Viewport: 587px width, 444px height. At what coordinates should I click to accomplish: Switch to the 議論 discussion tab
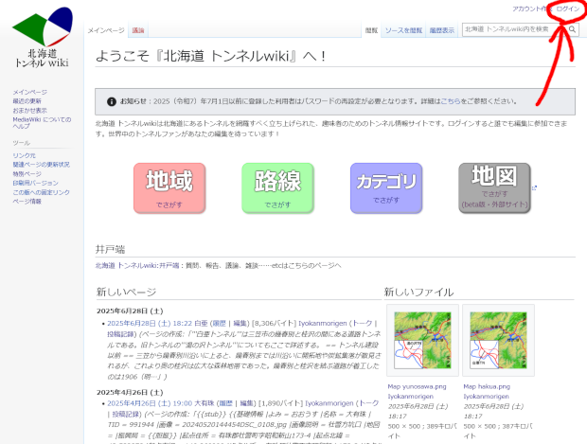point(139,31)
